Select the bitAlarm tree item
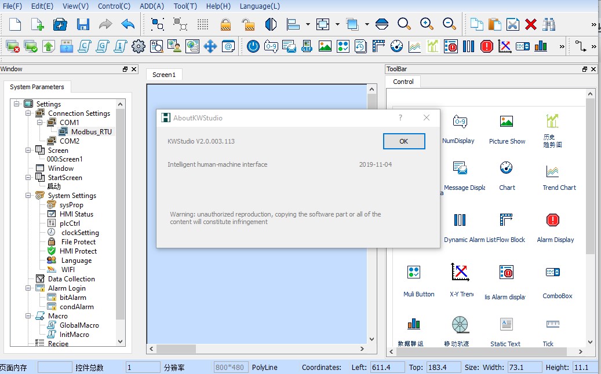The image size is (601, 374). (x=73, y=298)
